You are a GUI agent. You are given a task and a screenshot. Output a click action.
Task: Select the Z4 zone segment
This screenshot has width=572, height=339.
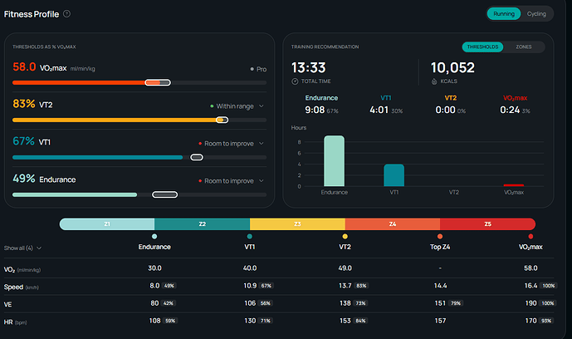[393, 224]
